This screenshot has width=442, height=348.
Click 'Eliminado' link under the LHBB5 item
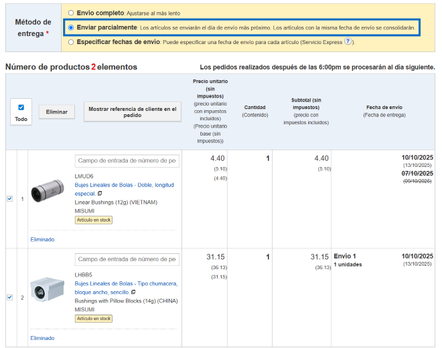42,338
